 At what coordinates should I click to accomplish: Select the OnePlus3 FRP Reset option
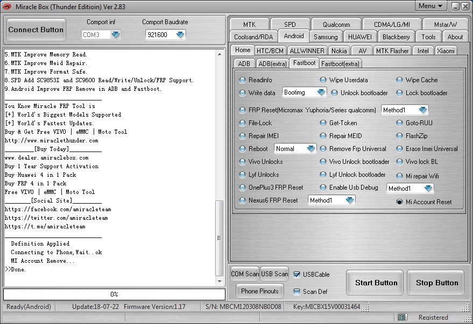pos(242,188)
